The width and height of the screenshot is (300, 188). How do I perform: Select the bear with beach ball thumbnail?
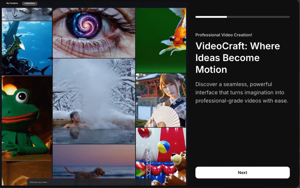[161, 156]
